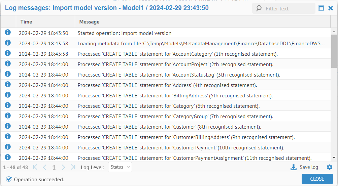Click the Message column header
The image size is (338, 186).
pyautogui.click(x=89, y=22)
